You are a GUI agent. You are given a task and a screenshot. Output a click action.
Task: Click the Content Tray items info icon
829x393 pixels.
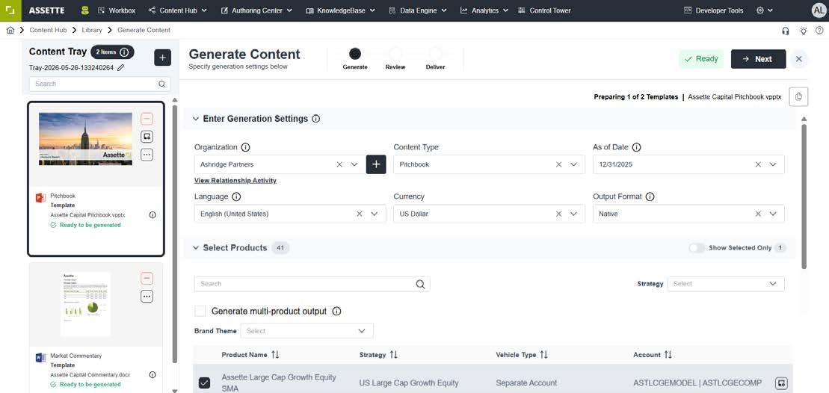click(x=124, y=52)
